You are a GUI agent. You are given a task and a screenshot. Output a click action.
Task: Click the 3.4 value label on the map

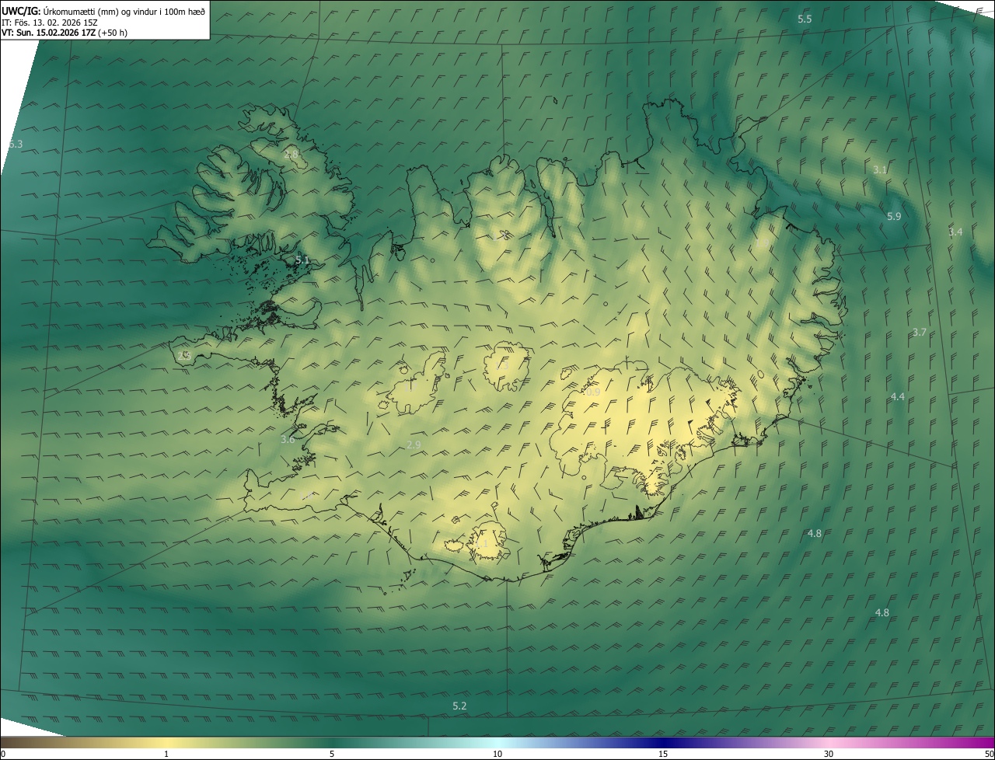click(955, 232)
